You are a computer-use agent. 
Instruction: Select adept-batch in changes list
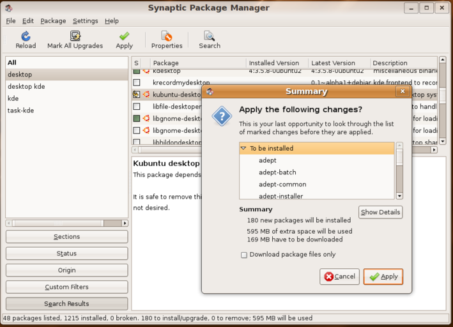coord(317,172)
